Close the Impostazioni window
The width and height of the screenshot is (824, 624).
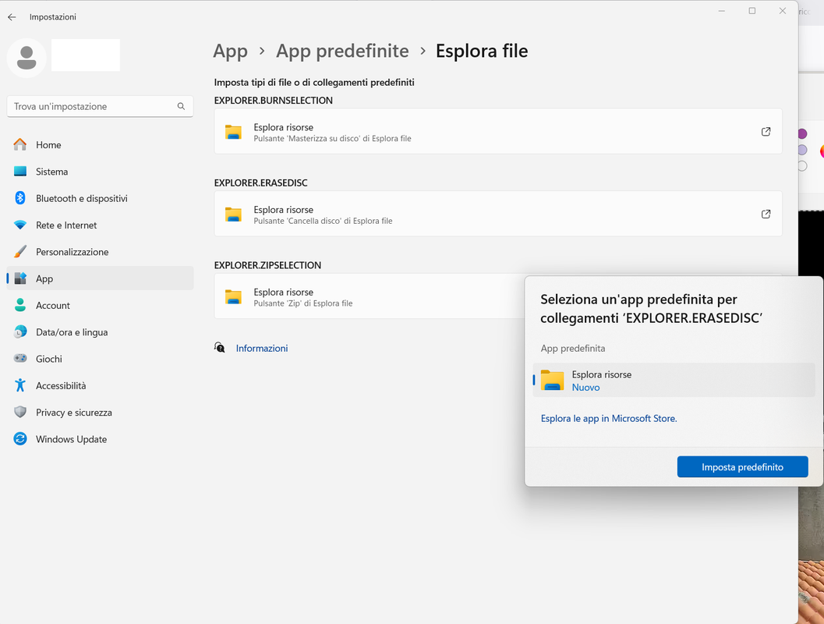[783, 11]
